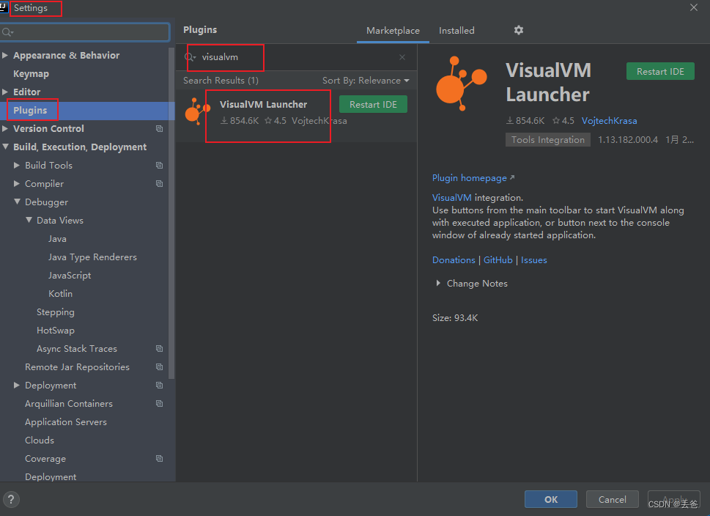Click the Size: 93.4K text

point(454,318)
